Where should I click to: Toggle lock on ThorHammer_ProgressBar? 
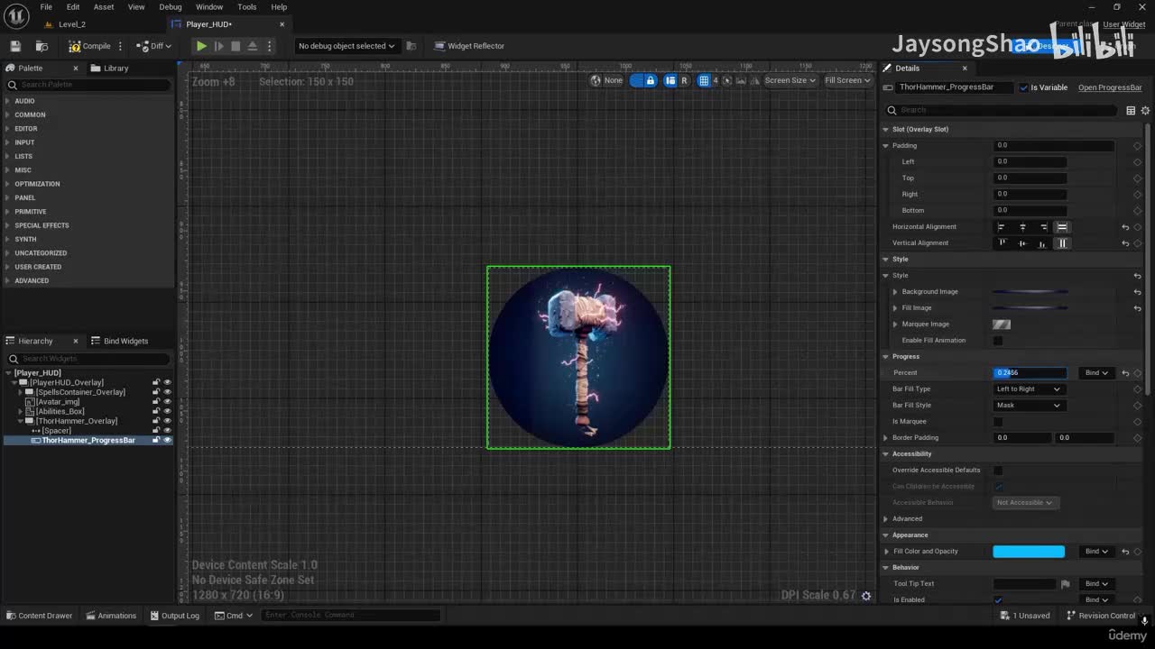156,440
